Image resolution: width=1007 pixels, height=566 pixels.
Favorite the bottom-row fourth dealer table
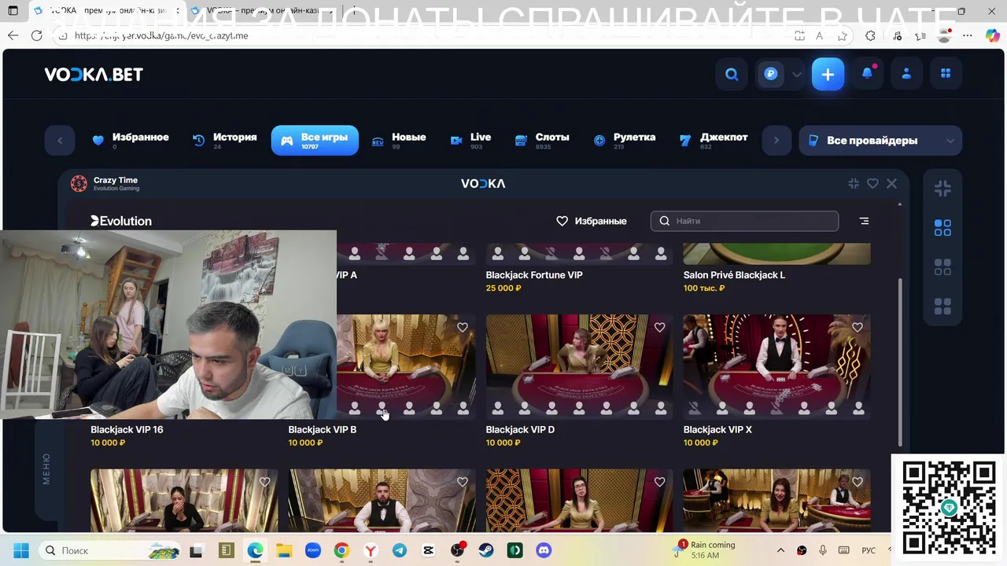point(858,482)
